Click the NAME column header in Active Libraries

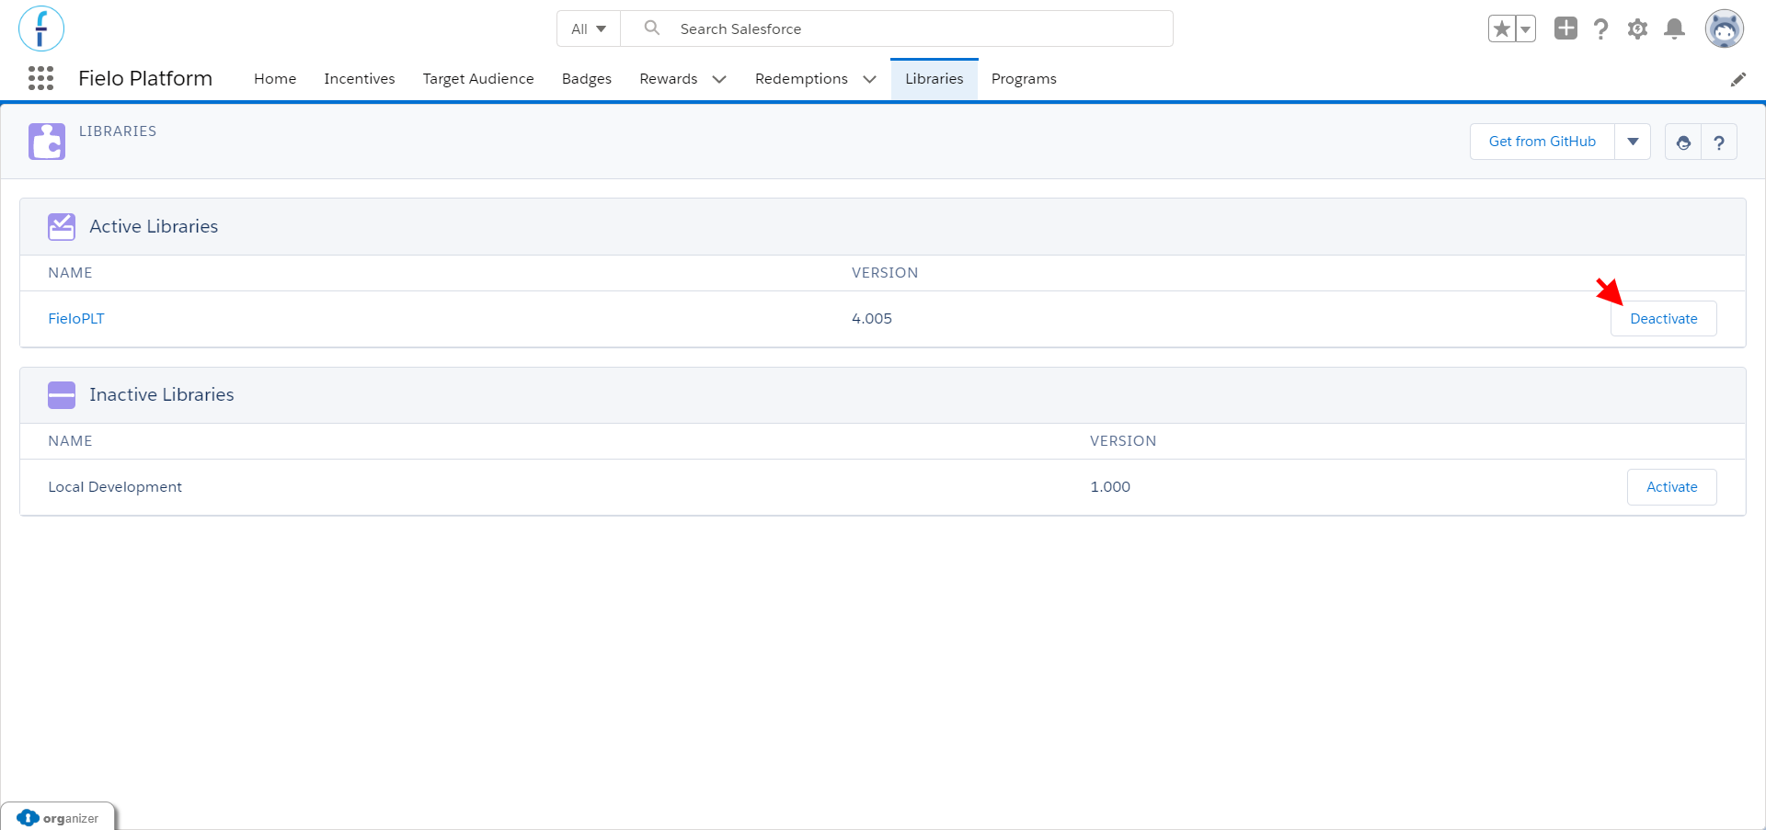pos(70,273)
